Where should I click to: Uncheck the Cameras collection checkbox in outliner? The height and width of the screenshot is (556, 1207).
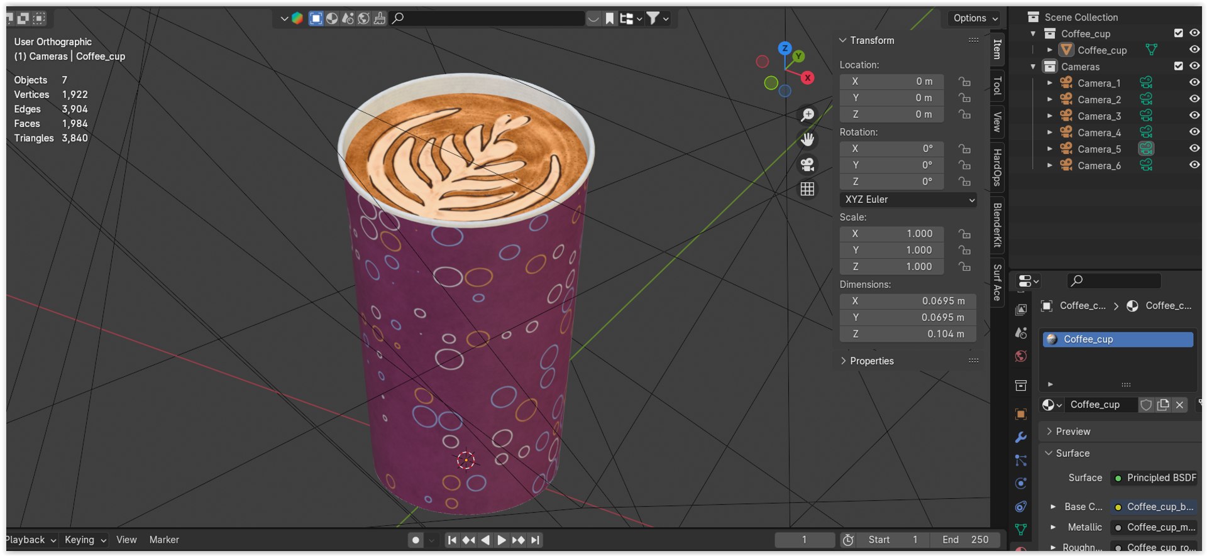pyautogui.click(x=1179, y=66)
